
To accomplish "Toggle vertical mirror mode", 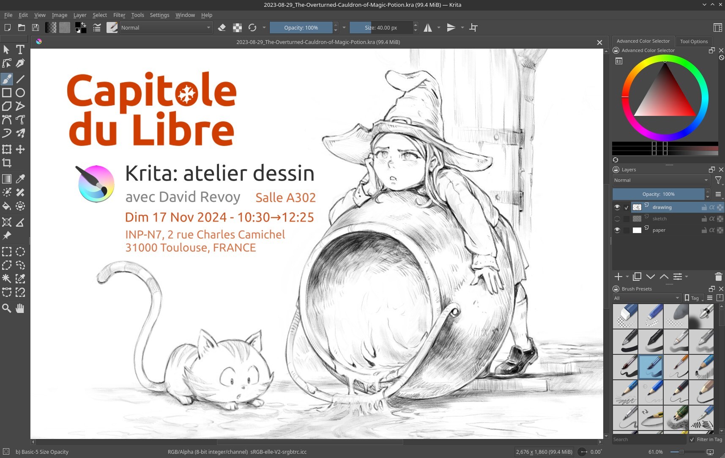I will (451, 27).
